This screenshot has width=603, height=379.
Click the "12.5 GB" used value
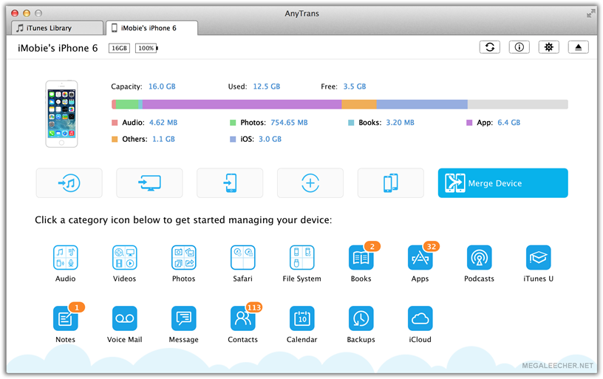point(267,86)
